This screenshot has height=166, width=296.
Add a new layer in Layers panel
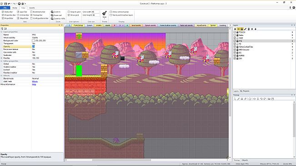235,29
